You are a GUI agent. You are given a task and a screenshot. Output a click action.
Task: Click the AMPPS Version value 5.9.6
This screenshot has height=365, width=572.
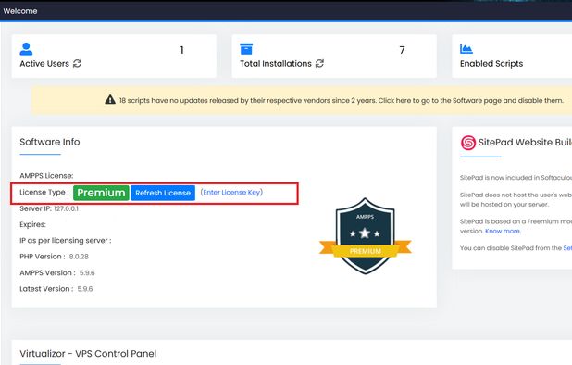point(87,272)
